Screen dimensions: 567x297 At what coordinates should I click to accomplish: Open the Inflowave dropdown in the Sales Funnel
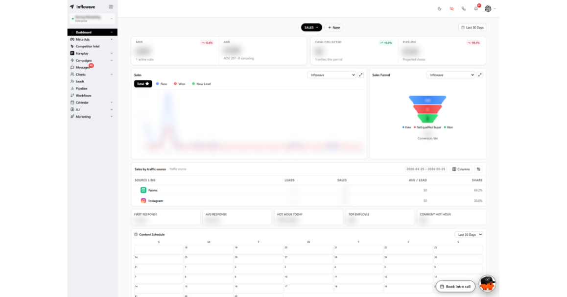(x=450, y=75)
